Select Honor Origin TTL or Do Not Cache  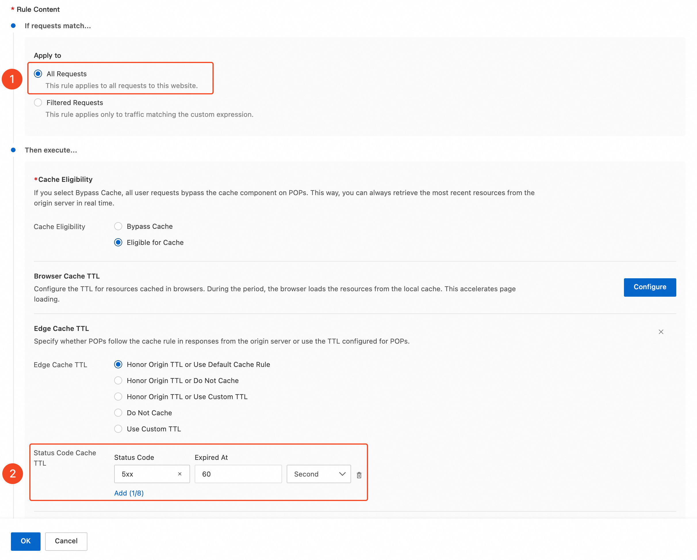[x=118, y=381]
